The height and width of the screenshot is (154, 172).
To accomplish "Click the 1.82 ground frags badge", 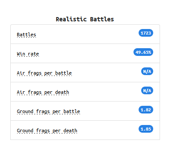I will (x=146, y=110).
